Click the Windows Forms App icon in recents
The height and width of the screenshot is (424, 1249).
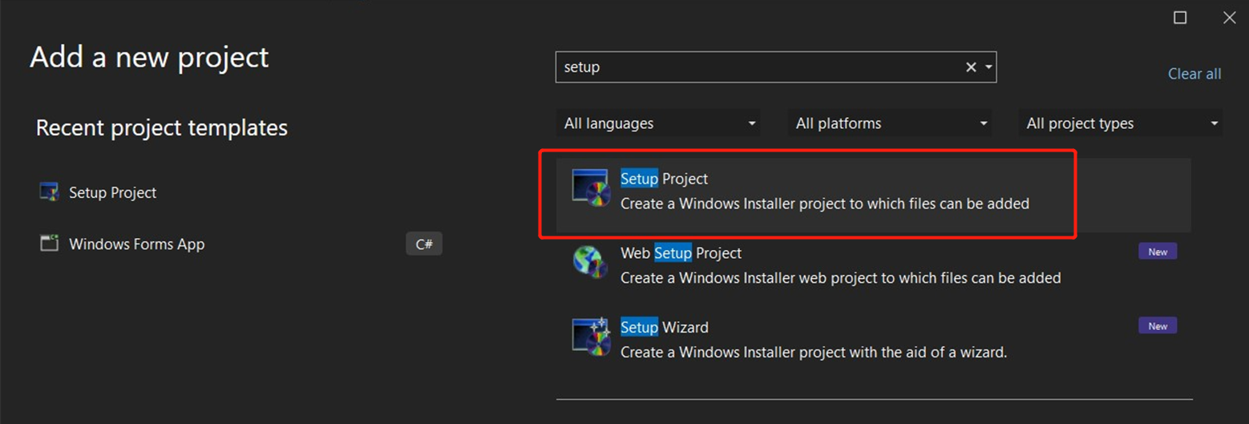pyautogui.click(x=50, y=244)
